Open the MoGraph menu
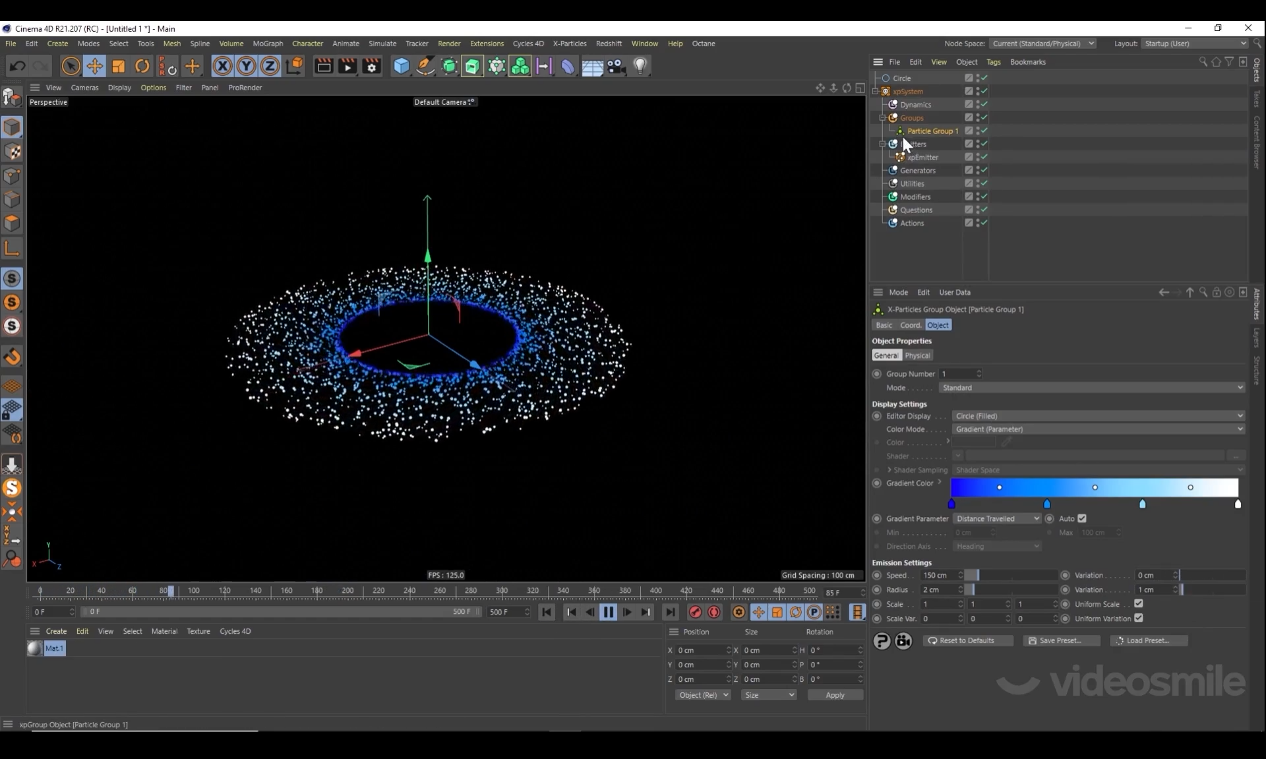 click(268, 44)
